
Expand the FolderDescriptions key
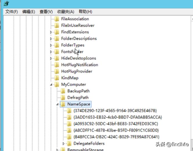tap(51, 39)
